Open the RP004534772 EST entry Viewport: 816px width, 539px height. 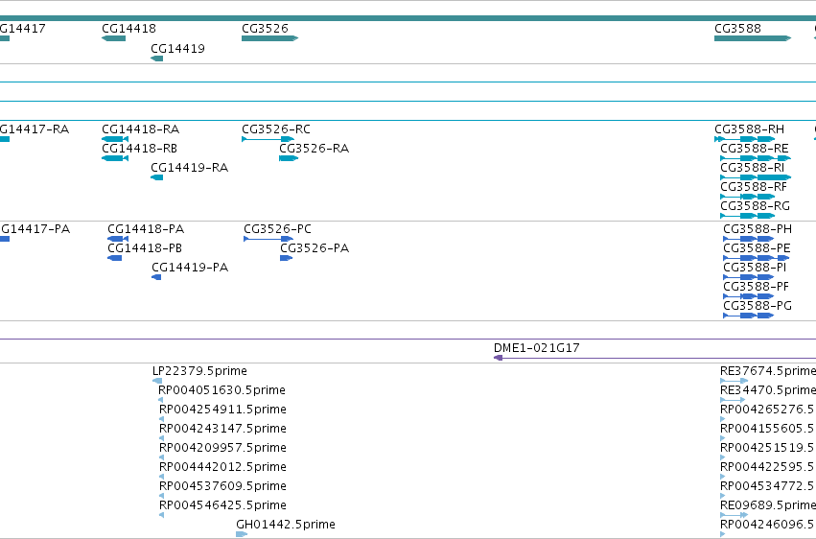723,497
